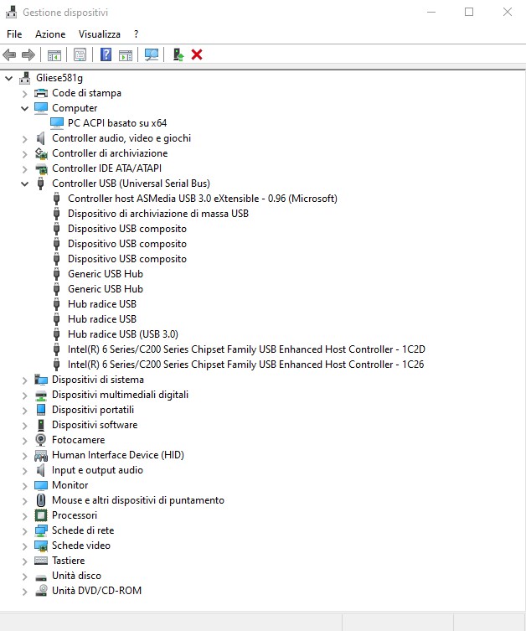Viewport: 526px width, 631px height.
Task: Expand the Dispositivi di sistema category
Action: click(25, 380)
